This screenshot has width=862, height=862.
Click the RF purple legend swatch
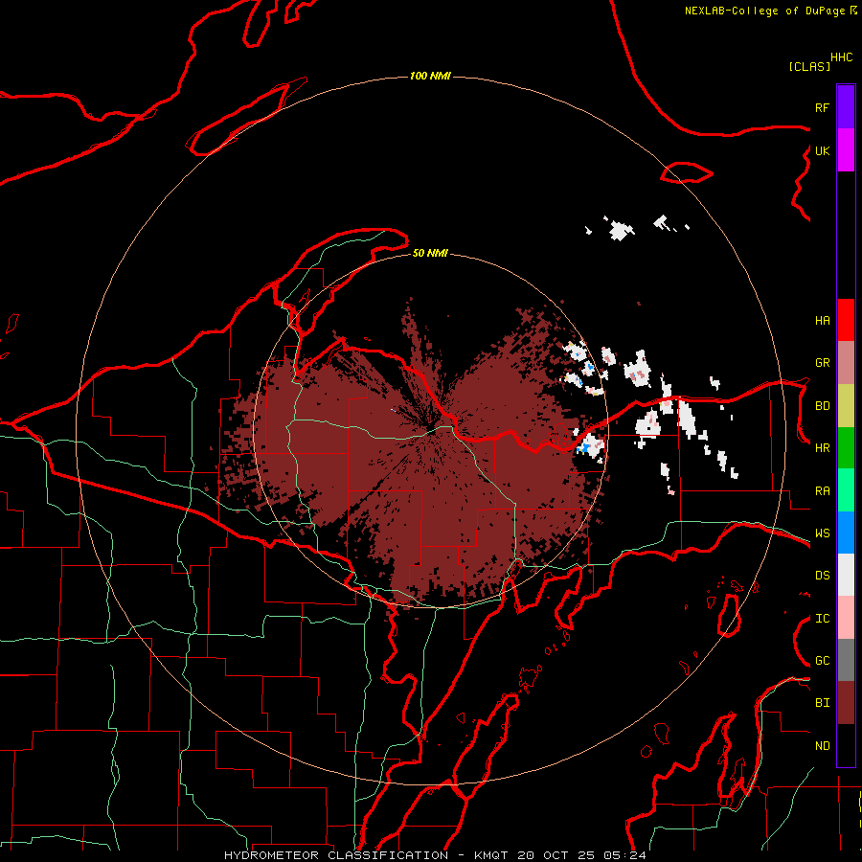point(846,107)
